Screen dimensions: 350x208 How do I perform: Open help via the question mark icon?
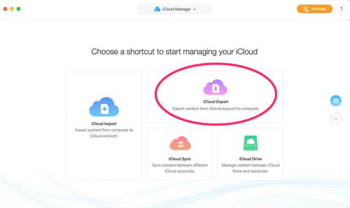341,9
